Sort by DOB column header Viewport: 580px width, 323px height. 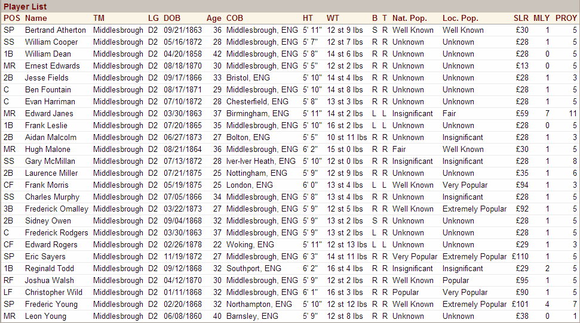(172, 18)
